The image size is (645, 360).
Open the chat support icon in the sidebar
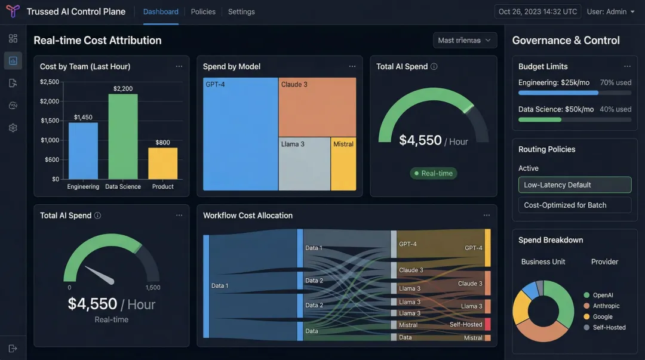tap(13, 105)
